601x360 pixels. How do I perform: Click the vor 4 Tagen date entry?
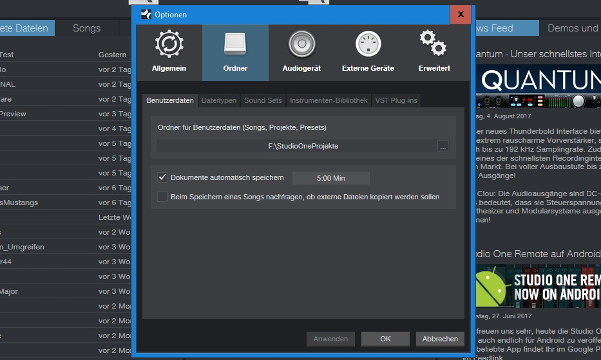pyautogui.click(x=115, y=129)
